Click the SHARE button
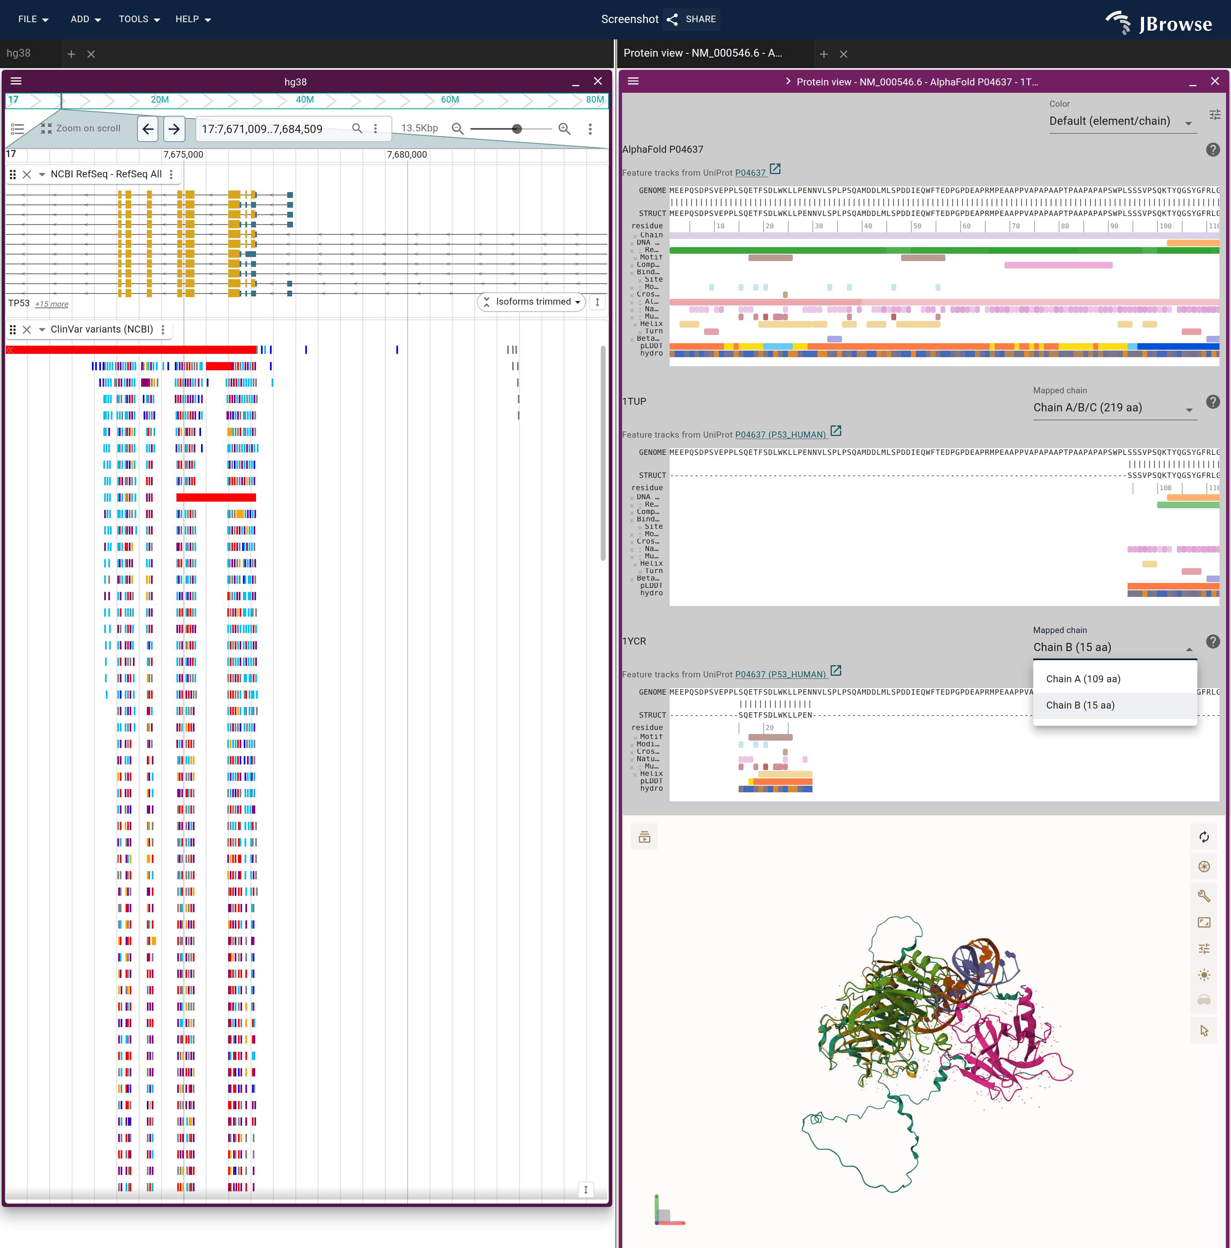Image resolution: width=1231 pixels, height=1248 pixels. pyautogui.click(x=691, y=19)
